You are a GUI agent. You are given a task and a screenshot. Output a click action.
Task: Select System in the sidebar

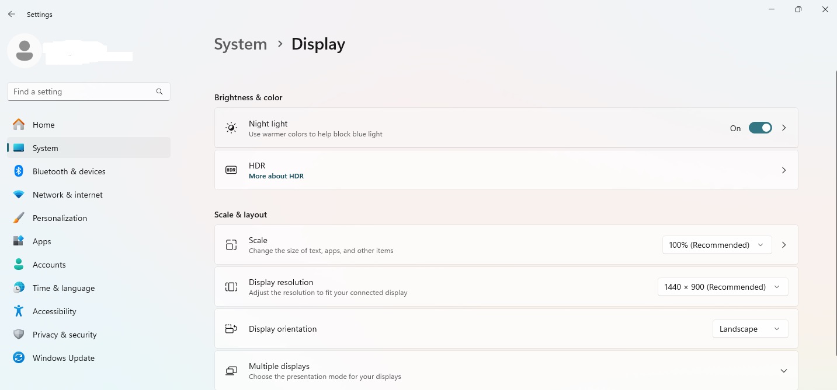[89, 148]
